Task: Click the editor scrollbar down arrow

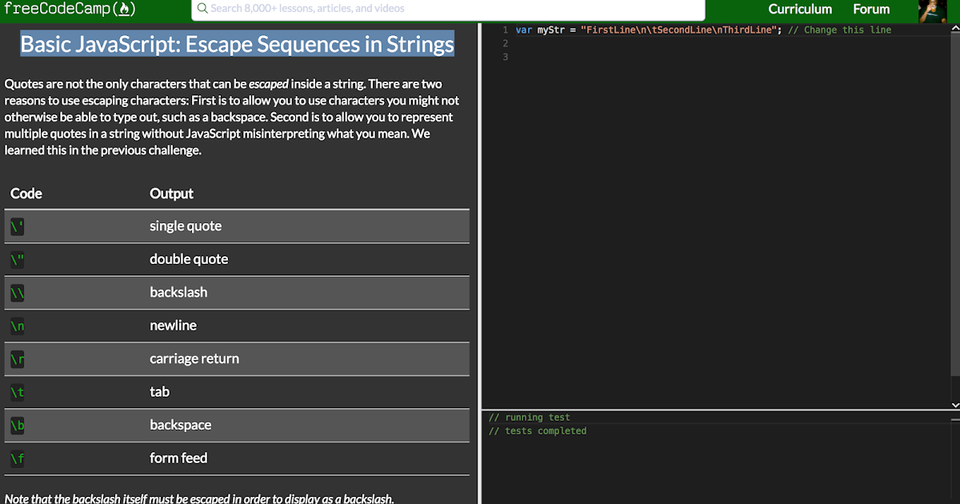Action: point(954,406)
